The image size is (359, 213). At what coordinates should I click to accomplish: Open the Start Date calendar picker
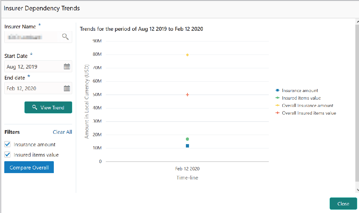click(x=67, y=67)
